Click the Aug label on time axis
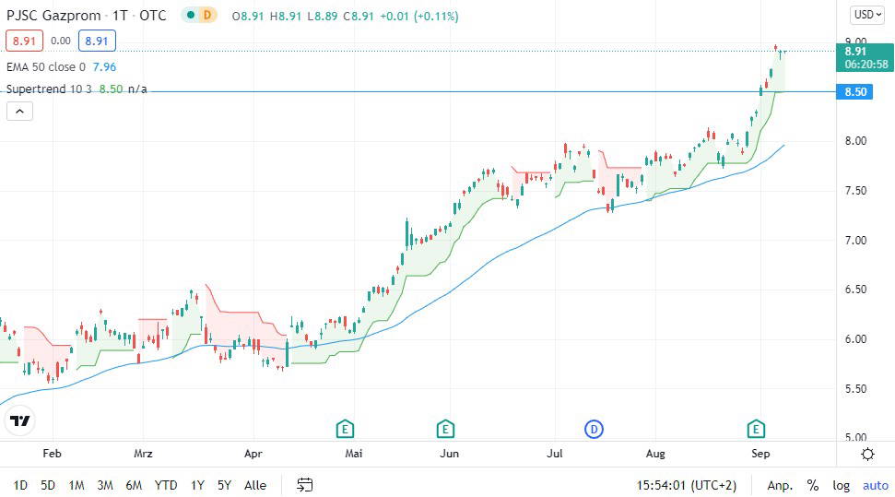 tap(655, 454)
